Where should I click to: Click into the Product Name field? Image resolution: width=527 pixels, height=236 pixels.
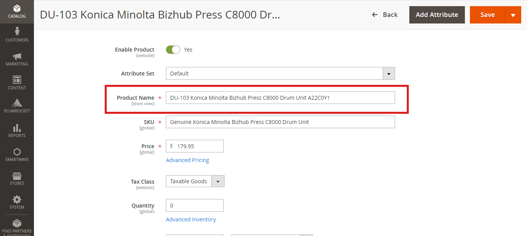coord(280,98)
